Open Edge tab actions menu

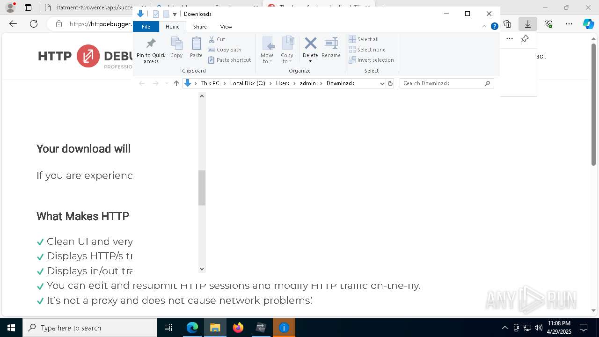click(28, 7)
